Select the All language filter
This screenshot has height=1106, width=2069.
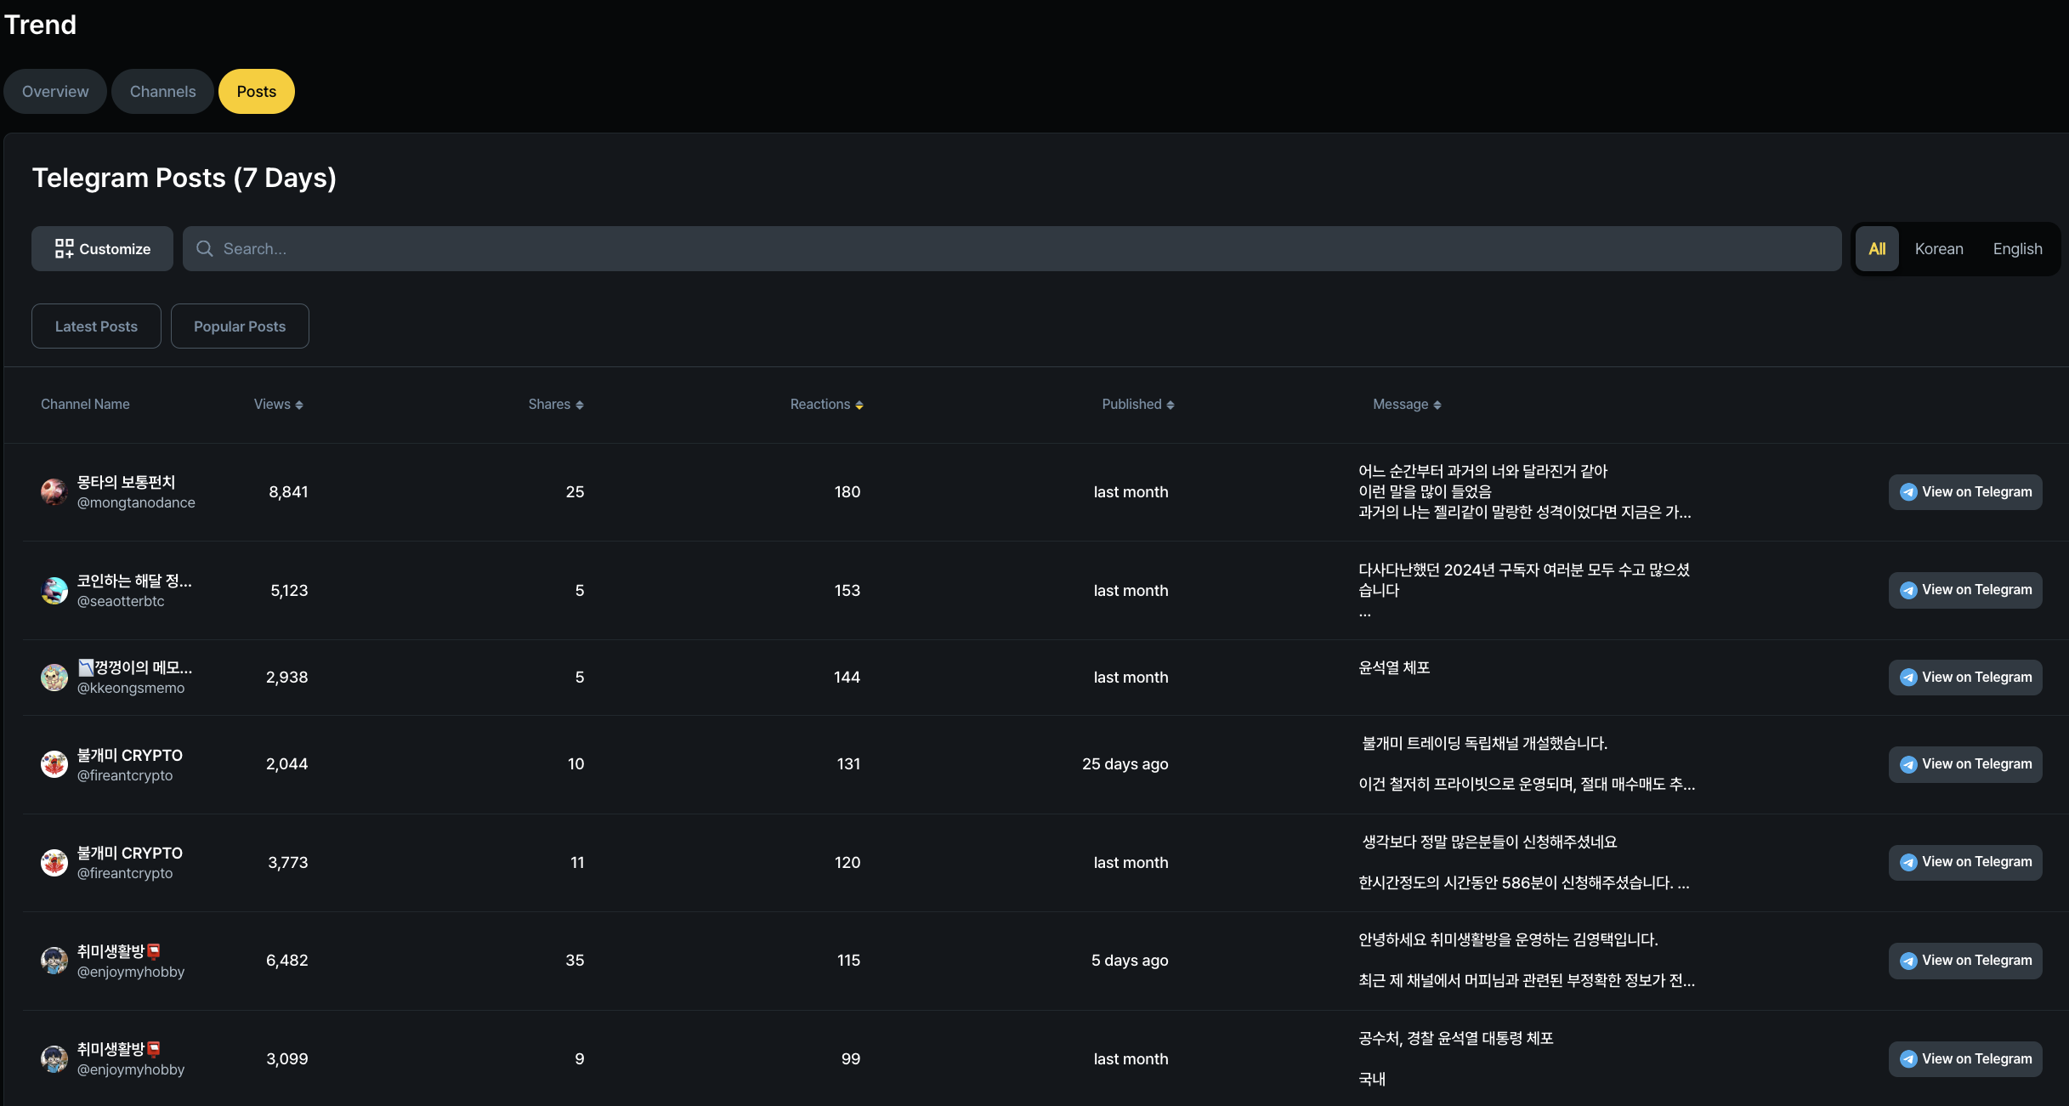point(1877,249)
